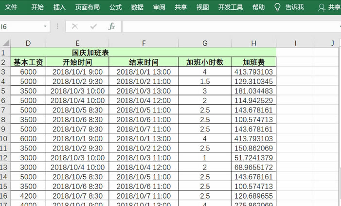
Task: Select the 数据 ribbon tab
Action: [x=137, y=7]
